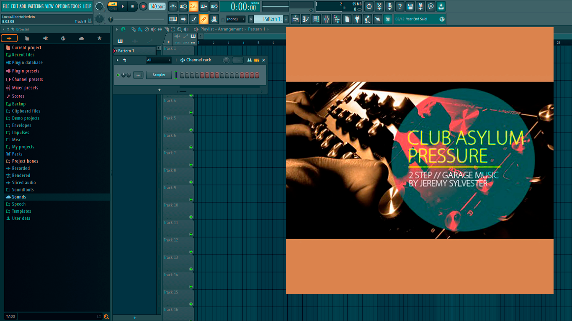The height and width of the screenshot is (321, 572).
Task: Select the playlist Mute tool
Action: point(153,29)
